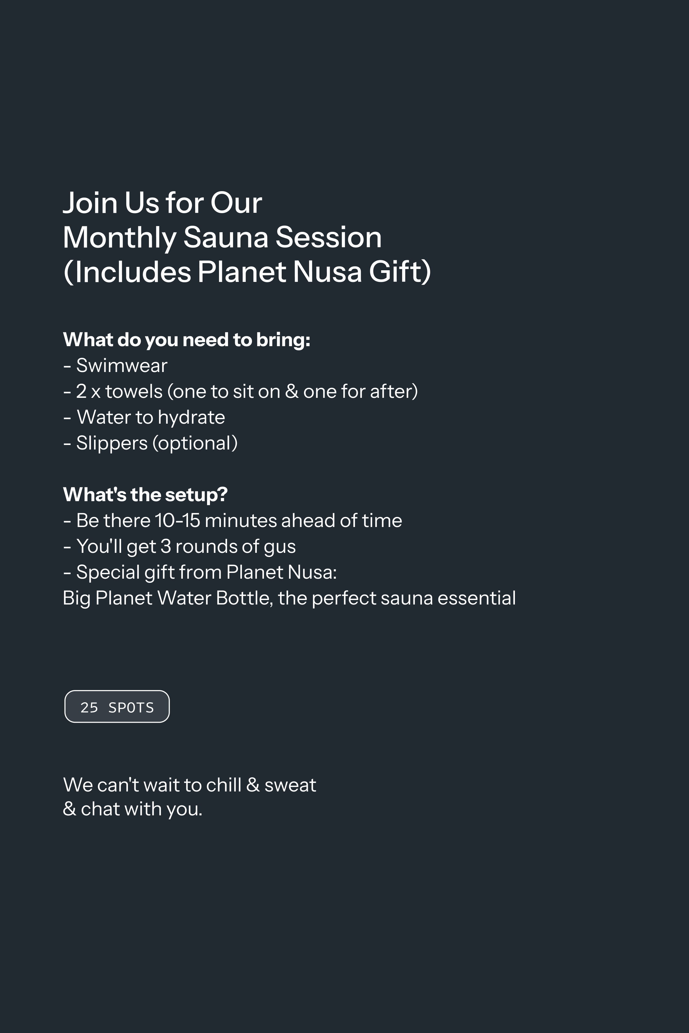Click the 'We can't wait to chill & sweat' line
The width and height of the screenshot is (689, 1033).
pos(190,785)
